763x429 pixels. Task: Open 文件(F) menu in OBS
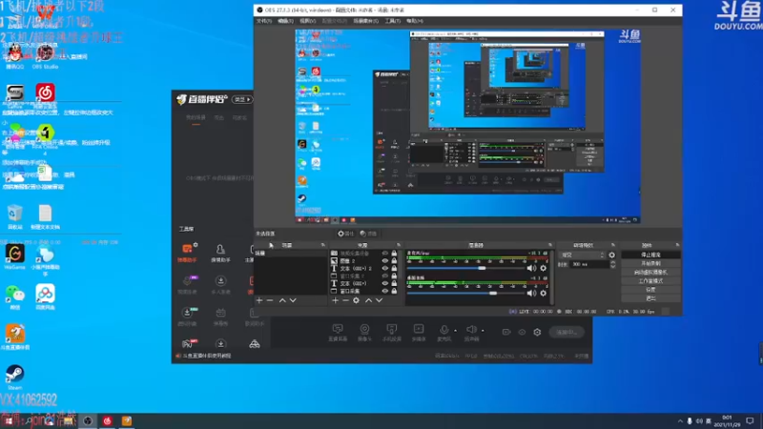tap(264, 21)
